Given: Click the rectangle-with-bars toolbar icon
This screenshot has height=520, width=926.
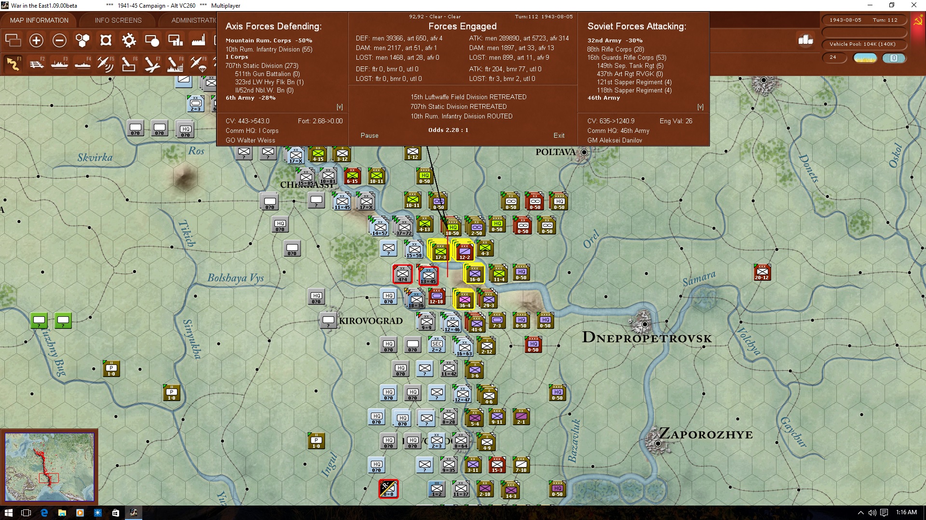Looking at the screenshot, I should (175, 40).
